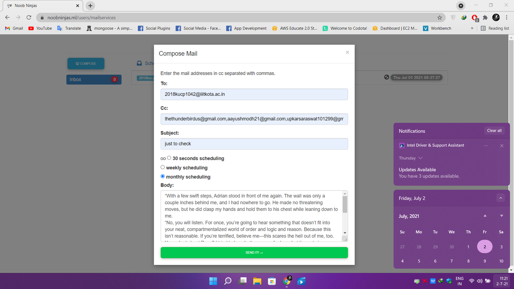Viewport: 514px width, 289px height.
Task: Click the Subject input field
Action: point(254,143)
